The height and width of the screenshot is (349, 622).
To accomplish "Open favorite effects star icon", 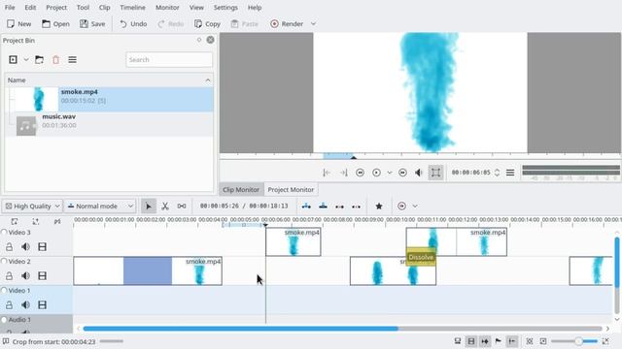I will click(379, 206).
